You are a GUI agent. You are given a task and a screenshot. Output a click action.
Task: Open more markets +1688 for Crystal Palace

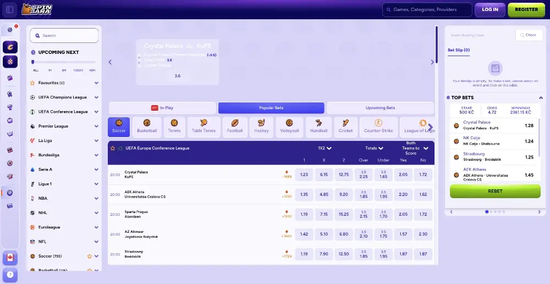pyautogui.click(x=287, y=174)
